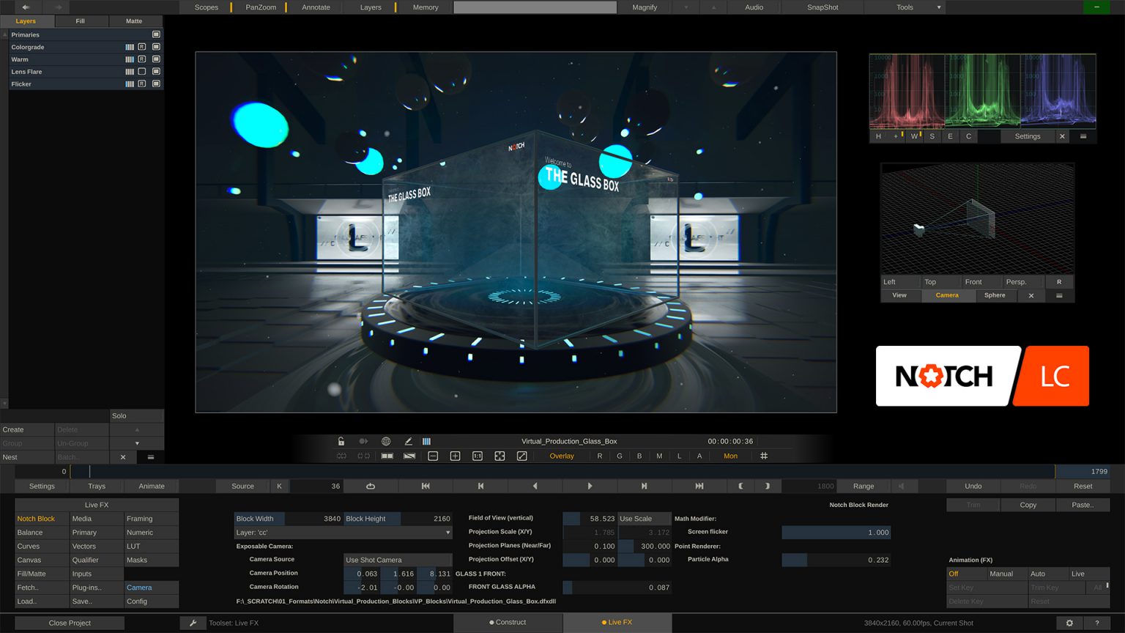The height and width of the screenshot is (633, 1125).
Task: Click the grid hash icon on the viewer toolbar
Action: 764,455
